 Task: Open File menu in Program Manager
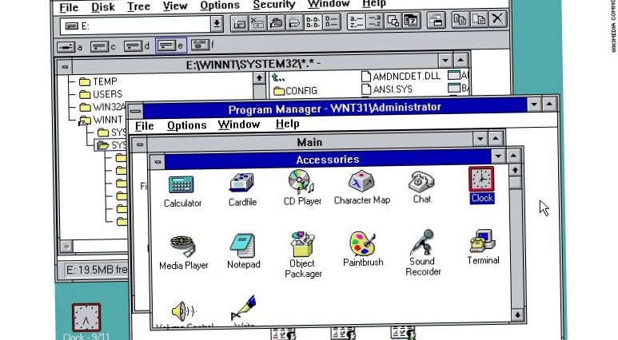tap(144, 126)
